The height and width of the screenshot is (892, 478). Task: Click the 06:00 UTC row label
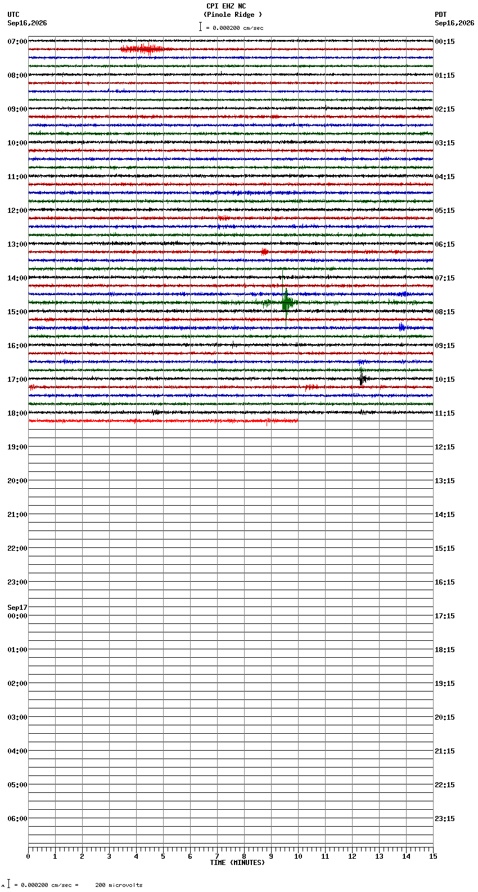17,819
